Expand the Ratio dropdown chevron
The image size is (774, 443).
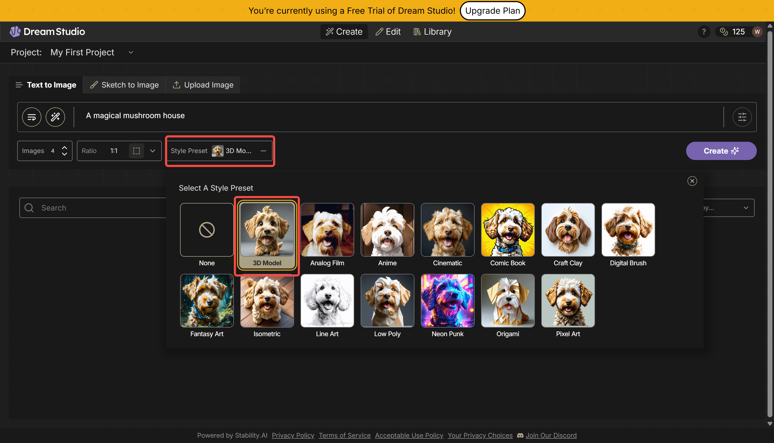tap(153, 151)
